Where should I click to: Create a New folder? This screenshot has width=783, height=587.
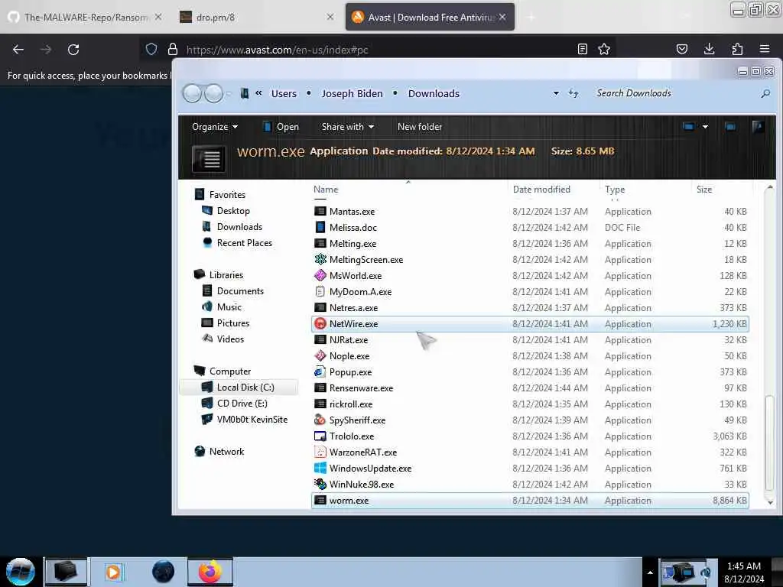pyautogui.click(x=420, y=127)
